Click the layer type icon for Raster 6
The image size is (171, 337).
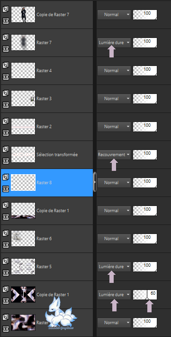[x=5, y=233]
